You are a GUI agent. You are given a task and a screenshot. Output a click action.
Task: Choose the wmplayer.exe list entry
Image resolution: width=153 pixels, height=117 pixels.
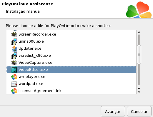tap(71, 77)
